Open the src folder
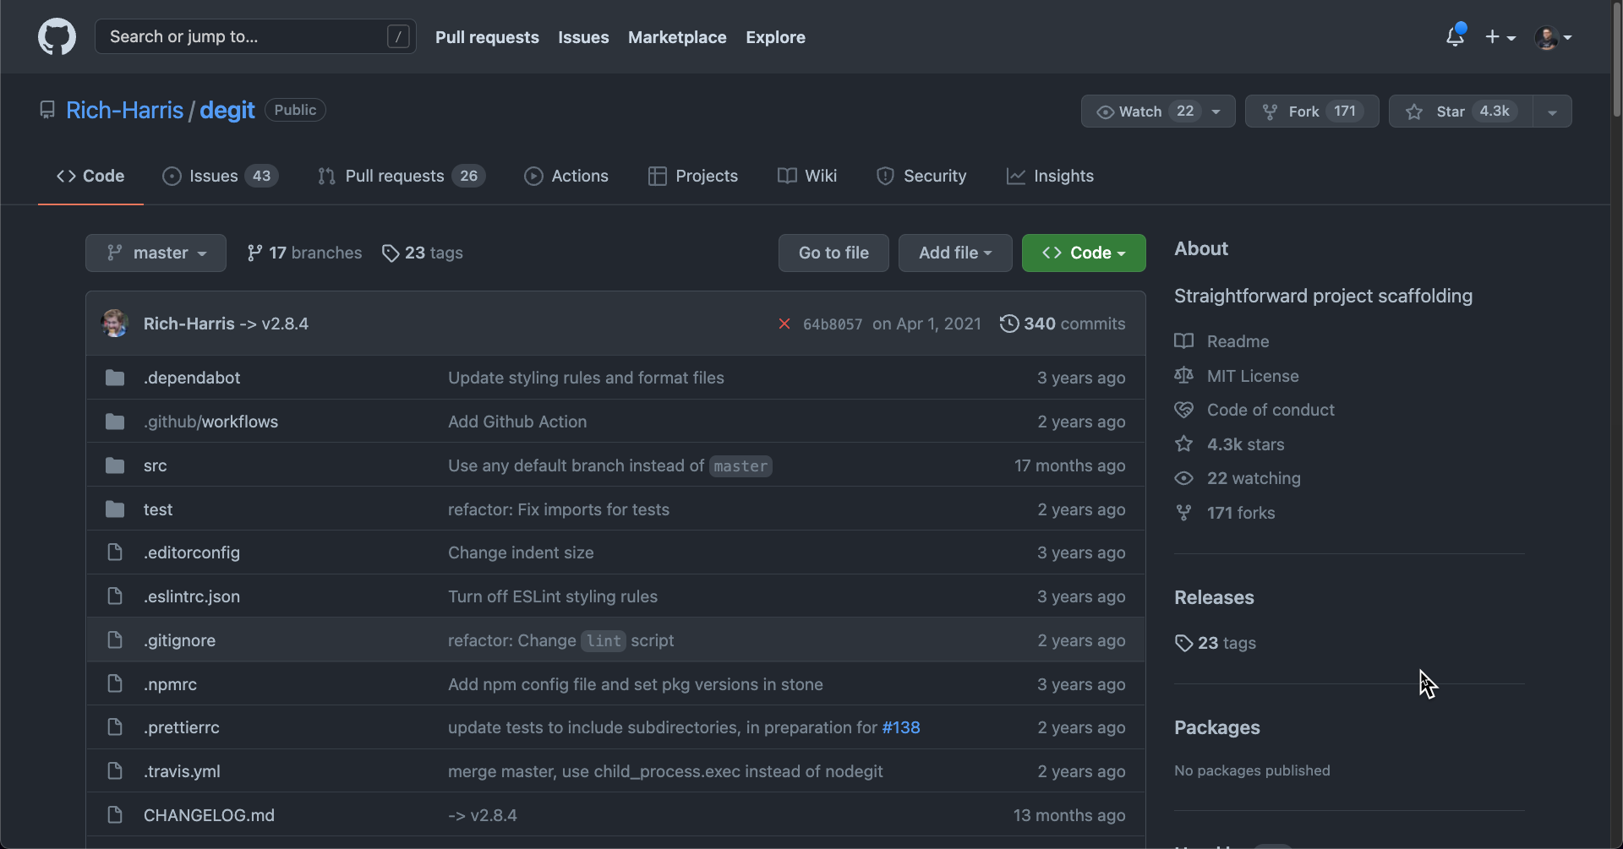The image size is (1623, 849). pos(155,465)
